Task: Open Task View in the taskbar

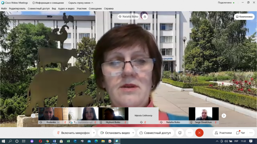Action: (24, 141)
